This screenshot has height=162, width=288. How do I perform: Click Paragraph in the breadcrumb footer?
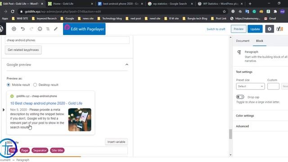(x=23, y=160)
